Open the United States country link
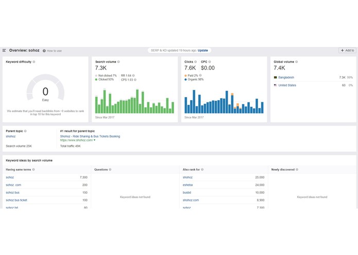 [287, 85]
